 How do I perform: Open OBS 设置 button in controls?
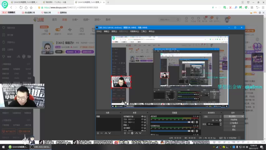[234, 126]
